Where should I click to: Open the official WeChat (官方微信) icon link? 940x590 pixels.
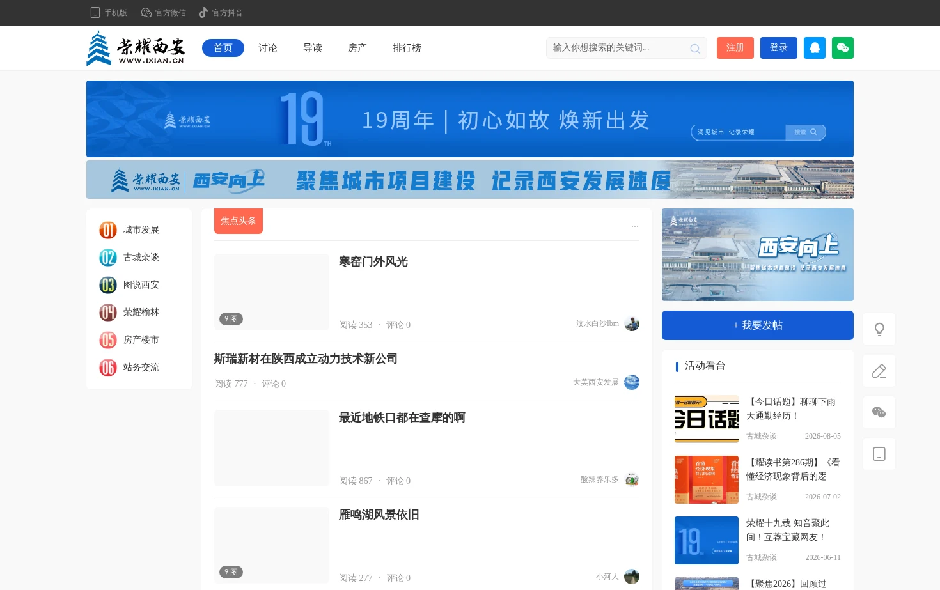coord(146,13)
